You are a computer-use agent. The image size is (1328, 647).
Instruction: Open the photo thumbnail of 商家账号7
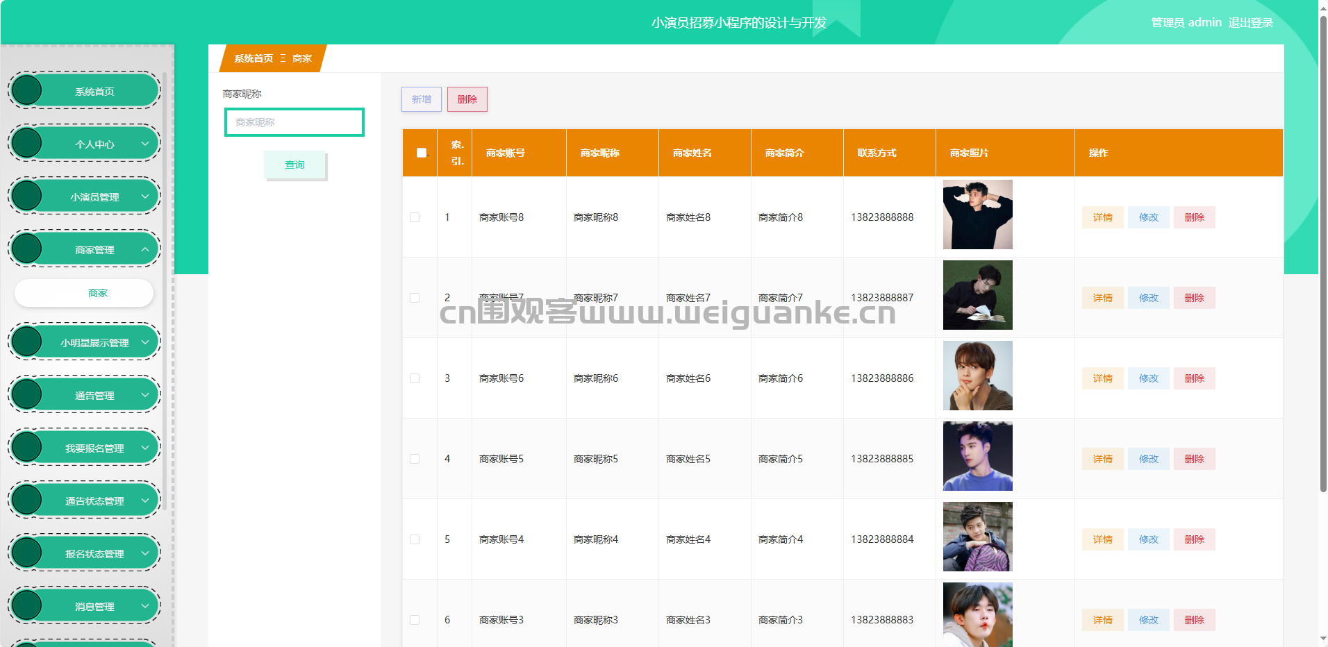[978, 295]
